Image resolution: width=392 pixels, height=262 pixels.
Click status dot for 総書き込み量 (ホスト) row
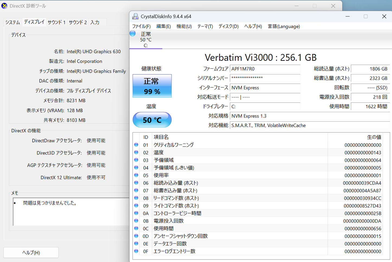coord(136,190)
